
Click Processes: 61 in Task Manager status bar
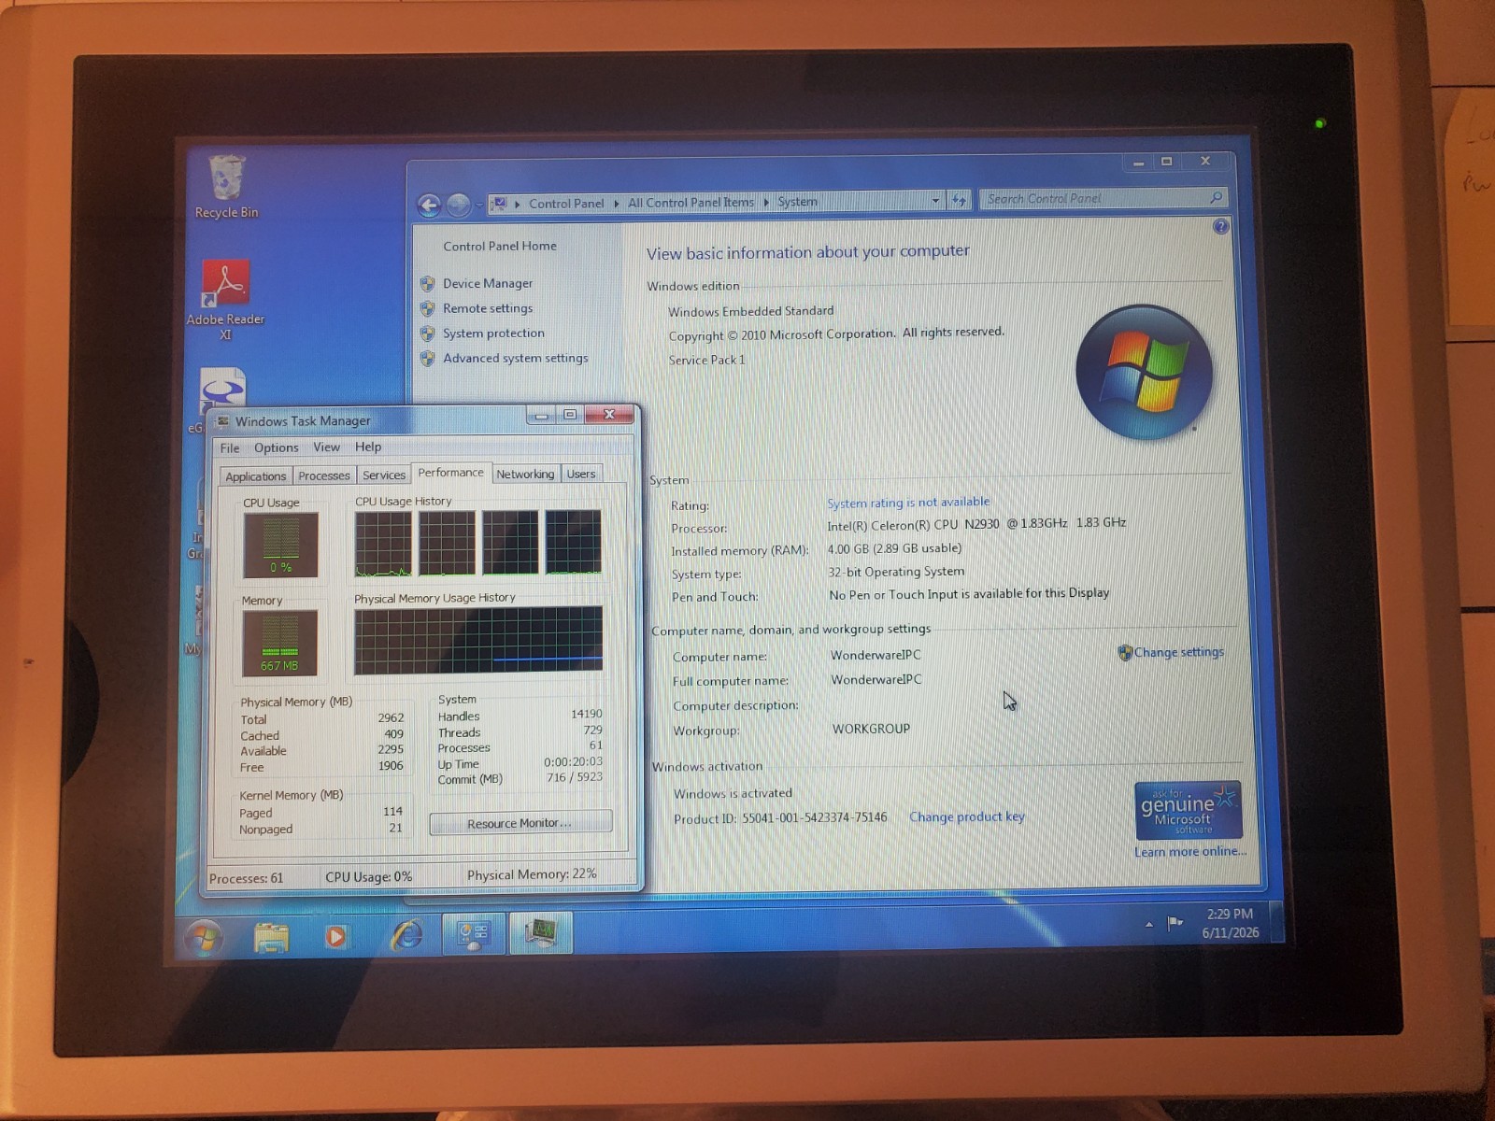pyautogui.click(x=246, y=878)
